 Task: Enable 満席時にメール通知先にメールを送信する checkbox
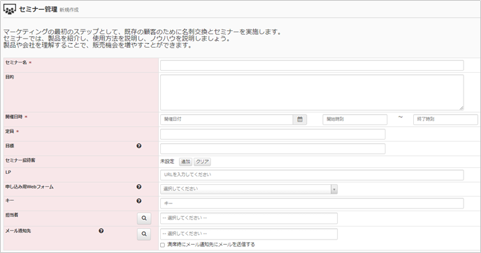163,245
